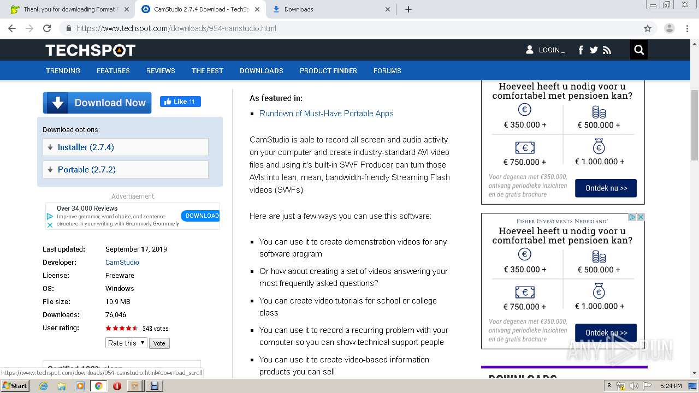Open TRENDING in the nav bar

[x=63, y=71]
